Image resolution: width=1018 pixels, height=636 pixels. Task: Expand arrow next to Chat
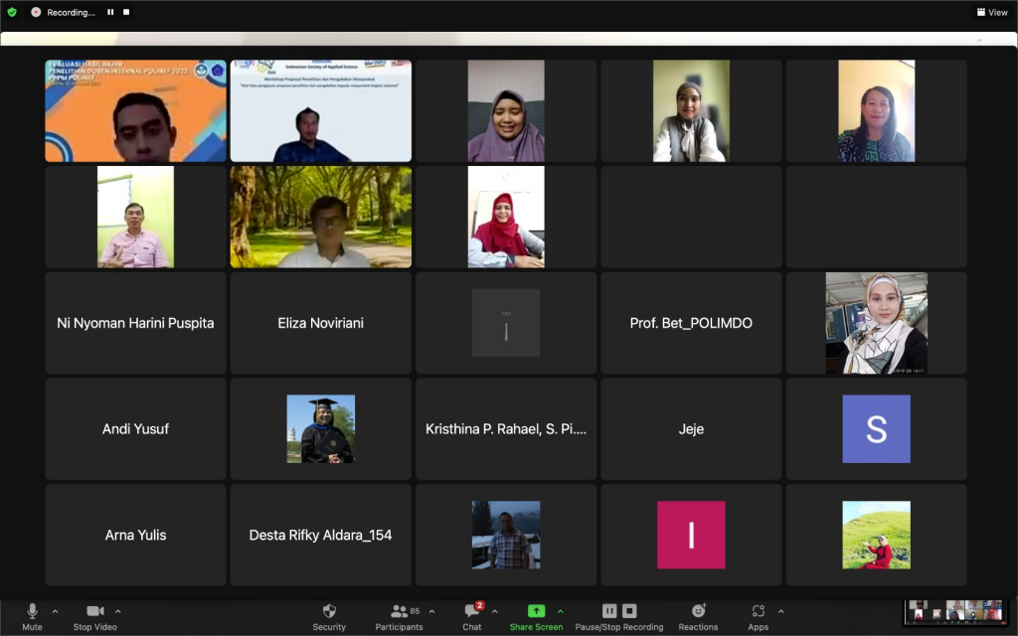point(495,611)
